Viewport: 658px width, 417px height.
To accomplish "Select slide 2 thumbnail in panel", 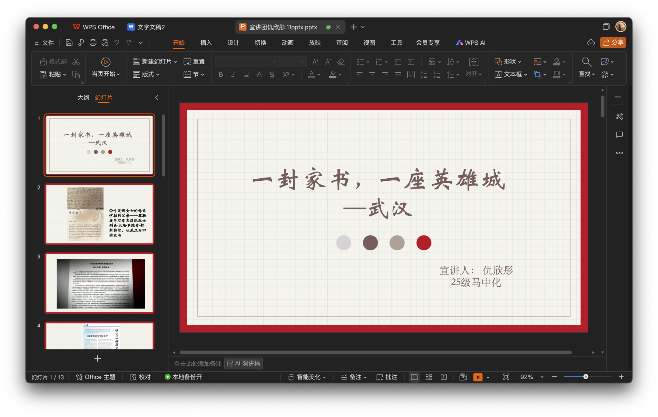I will pyautogui.click(x=100, y=214).
